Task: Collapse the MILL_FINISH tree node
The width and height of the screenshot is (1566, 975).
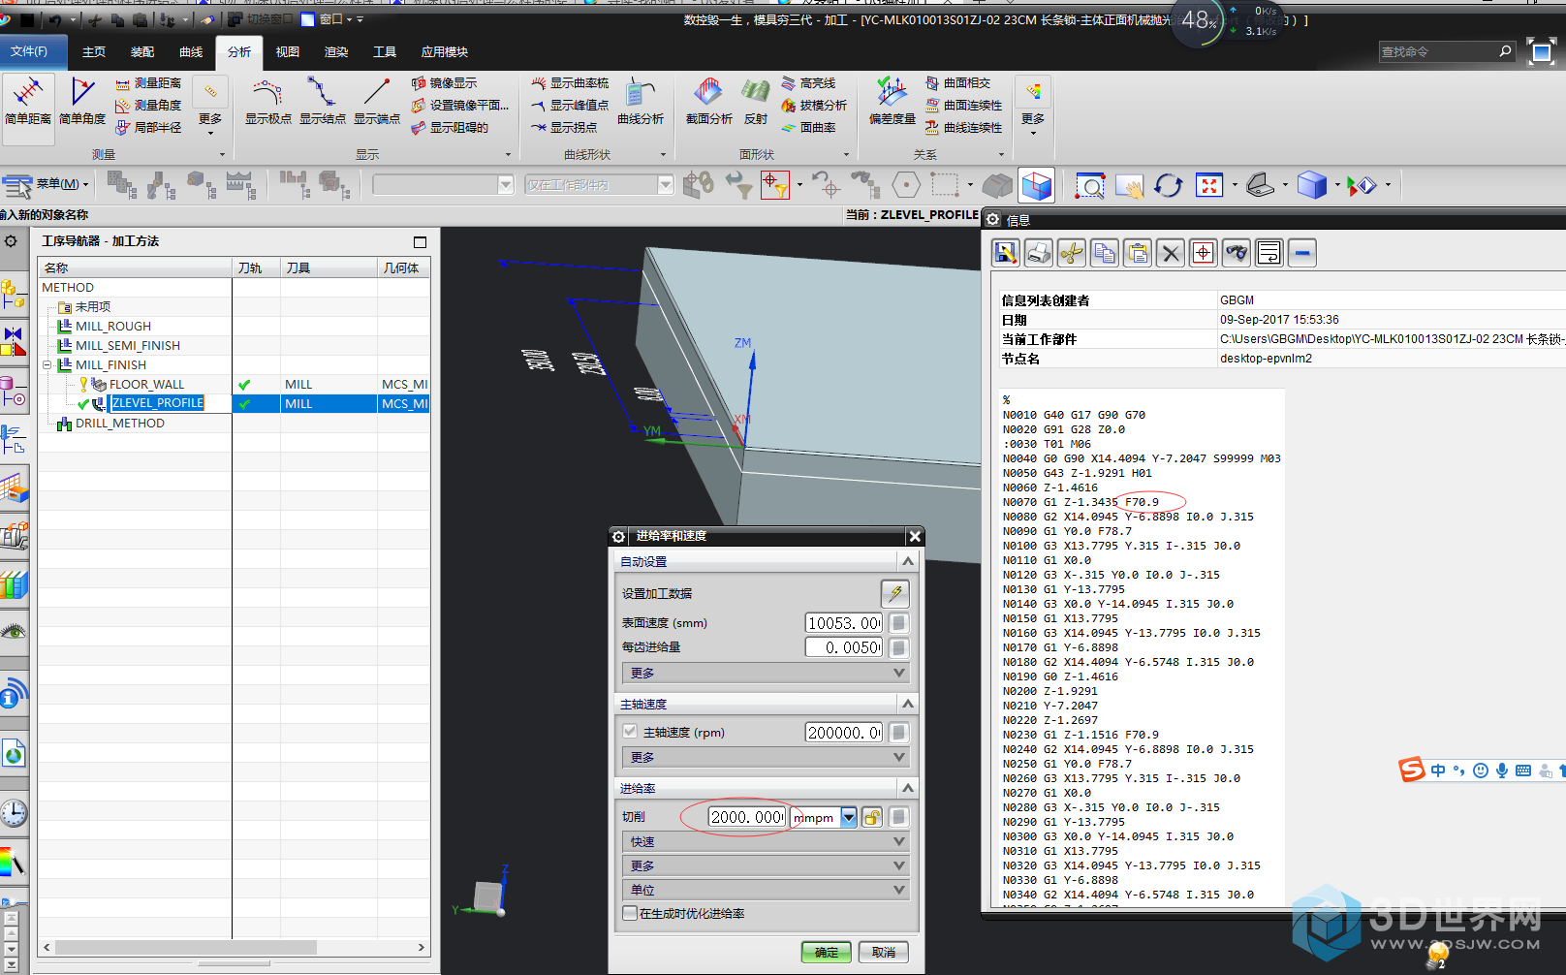Action: (x=47, y=365)
